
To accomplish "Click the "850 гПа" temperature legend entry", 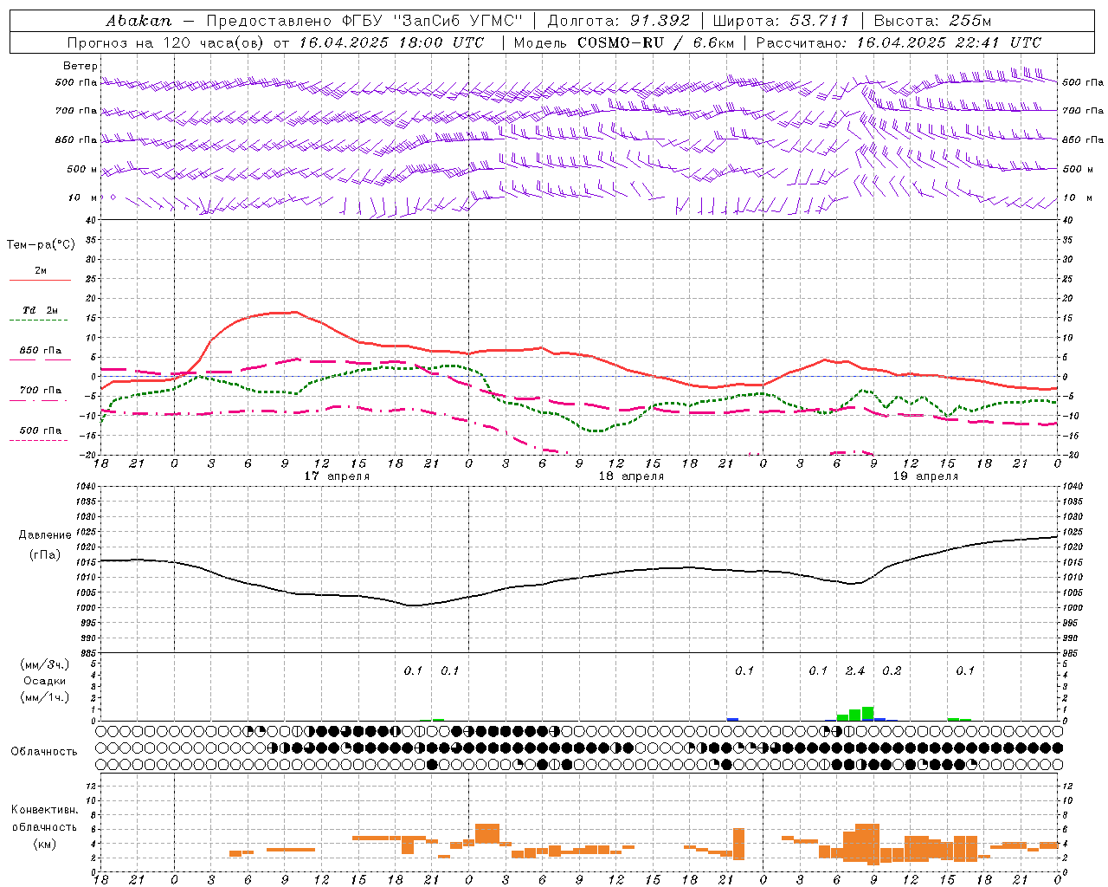I will pos(41,351).
